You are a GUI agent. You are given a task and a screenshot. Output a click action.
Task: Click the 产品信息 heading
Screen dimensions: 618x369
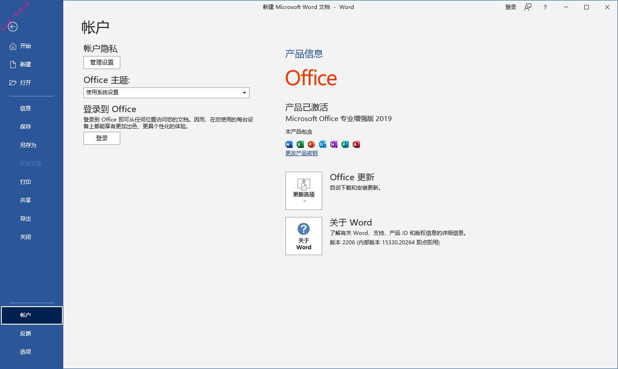click(x=304, y=54)
